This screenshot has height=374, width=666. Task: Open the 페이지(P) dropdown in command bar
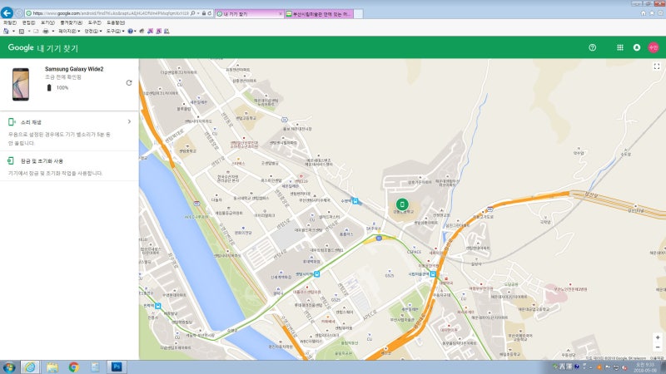(x=69, y=31)
